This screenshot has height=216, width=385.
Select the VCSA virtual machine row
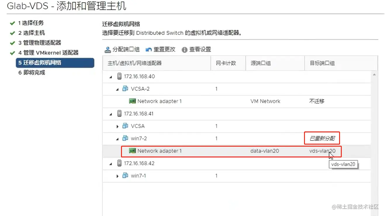click(x=236, y=126)
